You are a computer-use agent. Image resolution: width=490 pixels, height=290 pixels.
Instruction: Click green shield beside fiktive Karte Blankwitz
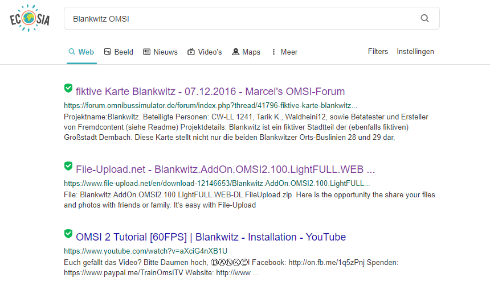[x=68, y=88]
